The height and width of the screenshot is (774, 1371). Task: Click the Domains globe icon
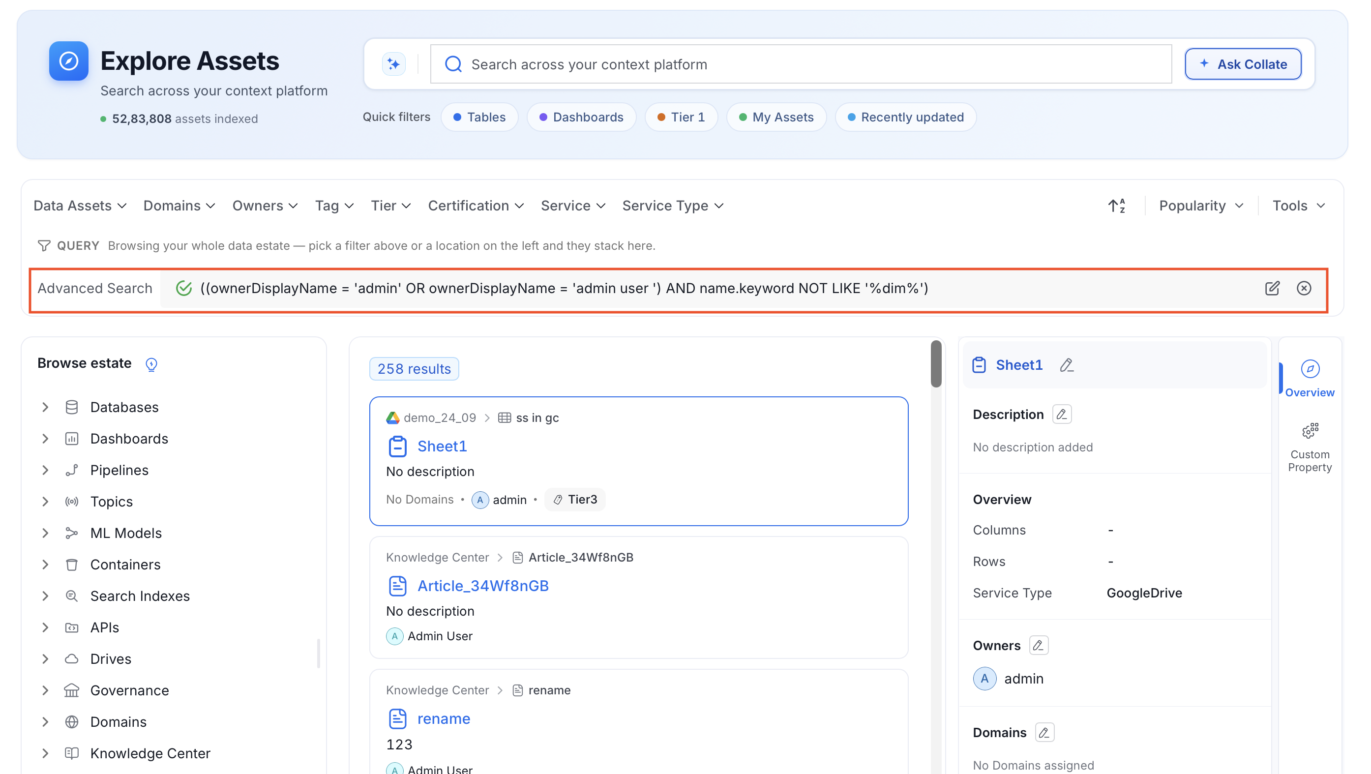click(71, 722)
